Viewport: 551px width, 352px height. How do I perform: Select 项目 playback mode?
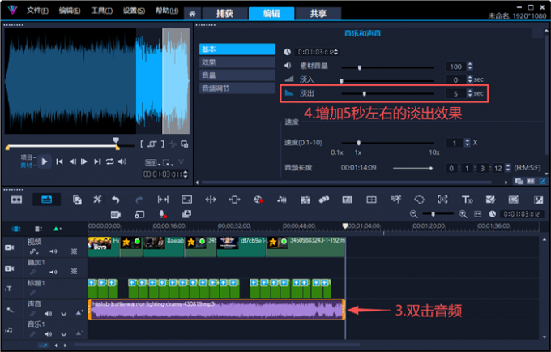tap(28, 157)
